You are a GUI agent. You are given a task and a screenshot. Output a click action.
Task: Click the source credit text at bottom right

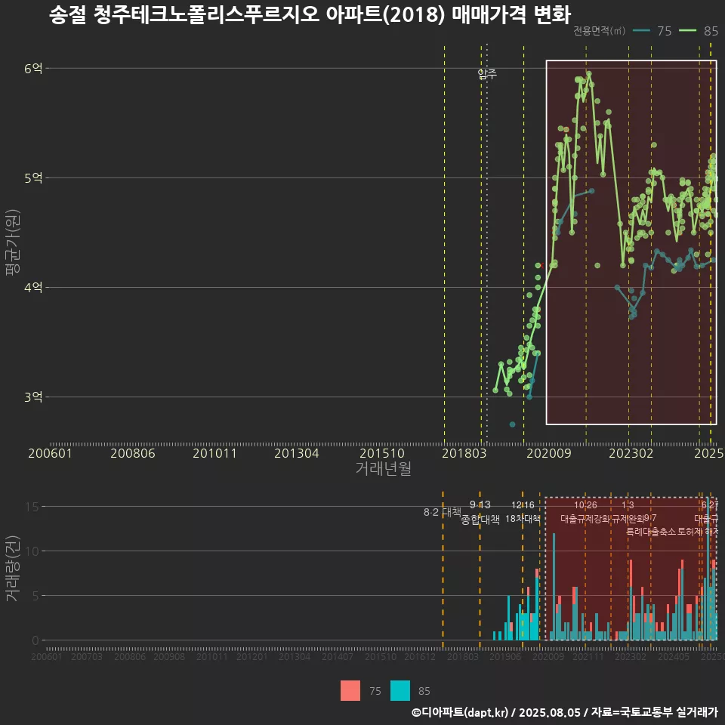565,712
